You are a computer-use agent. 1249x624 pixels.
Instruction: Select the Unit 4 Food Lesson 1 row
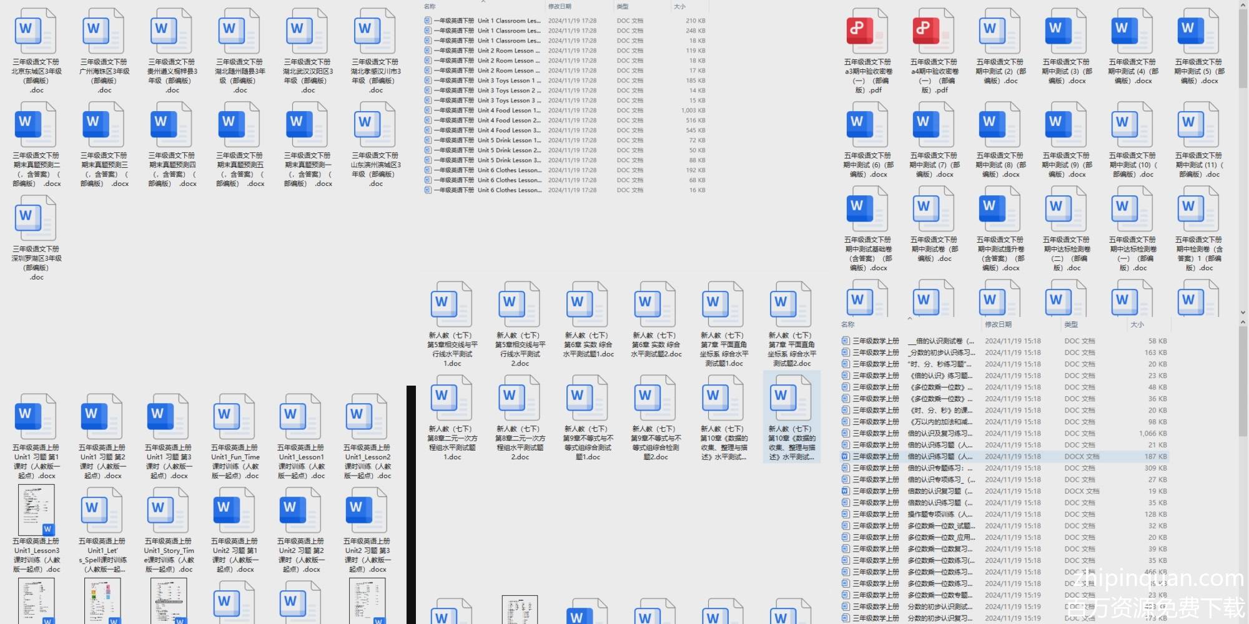pos(509,110)
